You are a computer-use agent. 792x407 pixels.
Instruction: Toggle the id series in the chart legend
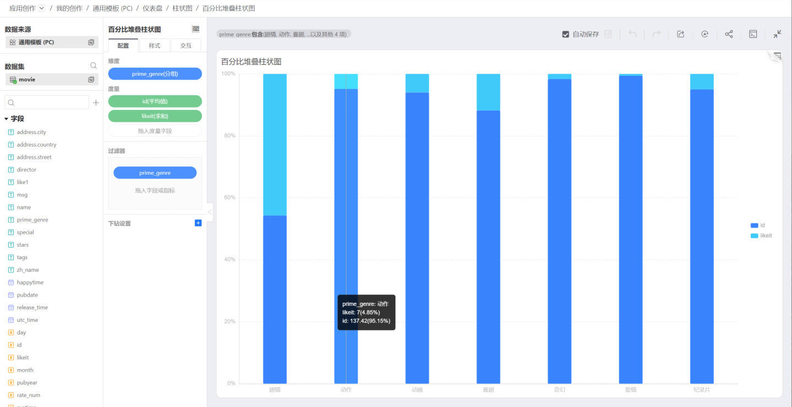758,225
